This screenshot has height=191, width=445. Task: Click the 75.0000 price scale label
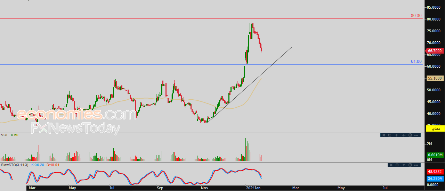pos(434,31)
